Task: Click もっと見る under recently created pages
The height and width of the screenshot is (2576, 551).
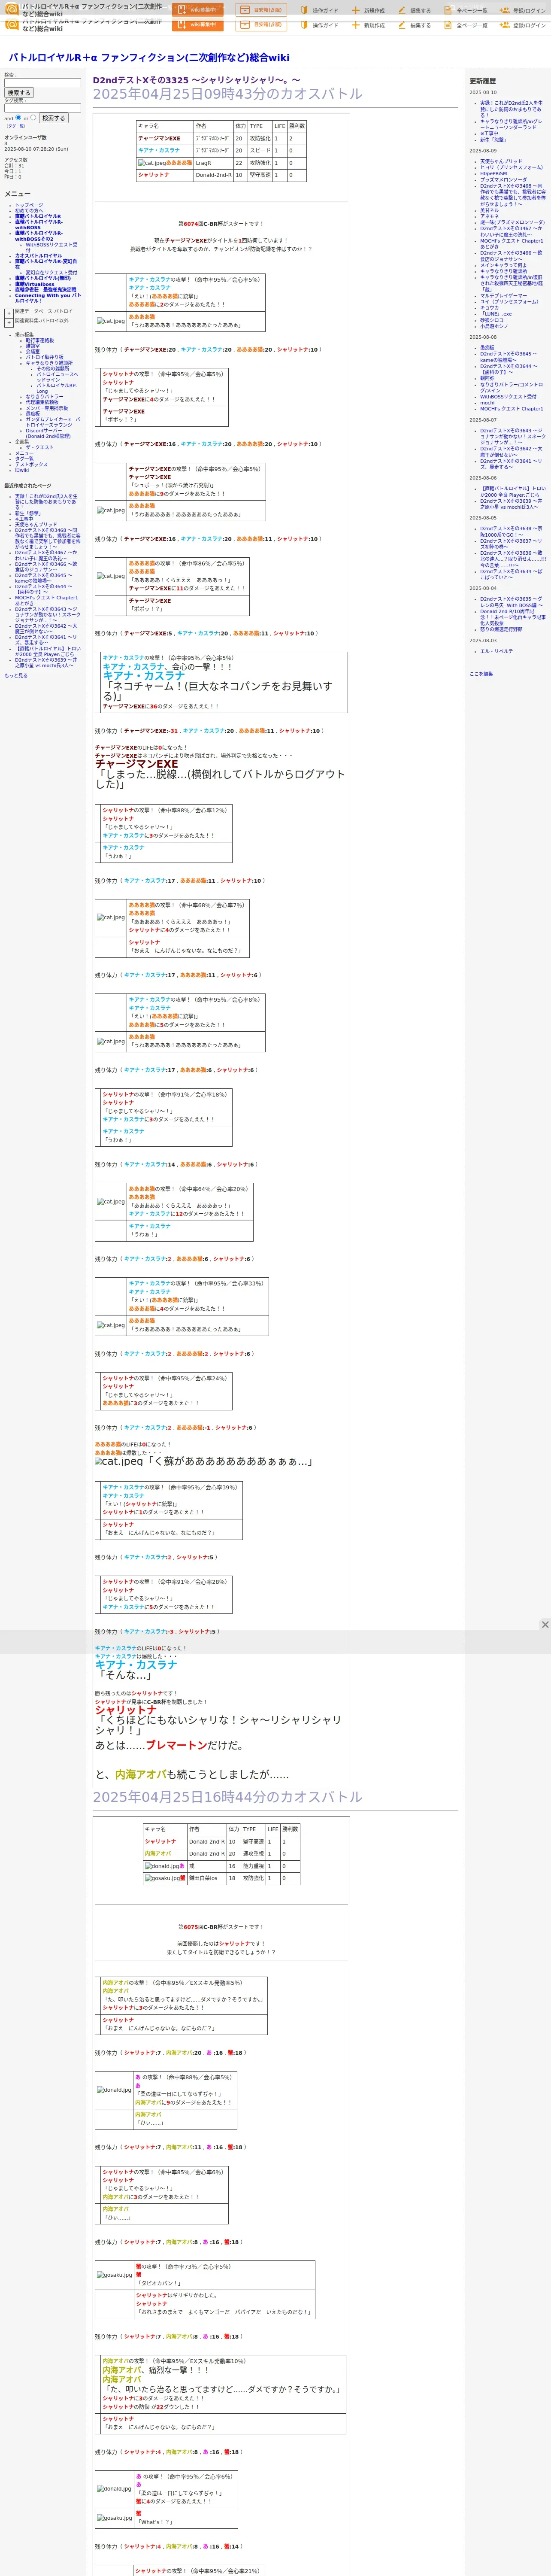Action: click(16, 676)
